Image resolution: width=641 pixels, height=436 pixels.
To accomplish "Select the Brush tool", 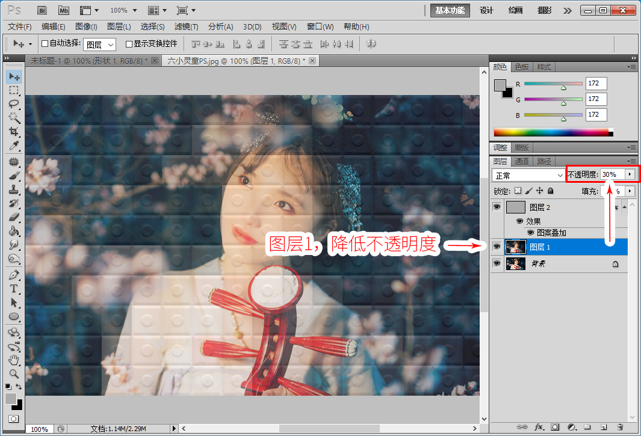I will (14, 176).
